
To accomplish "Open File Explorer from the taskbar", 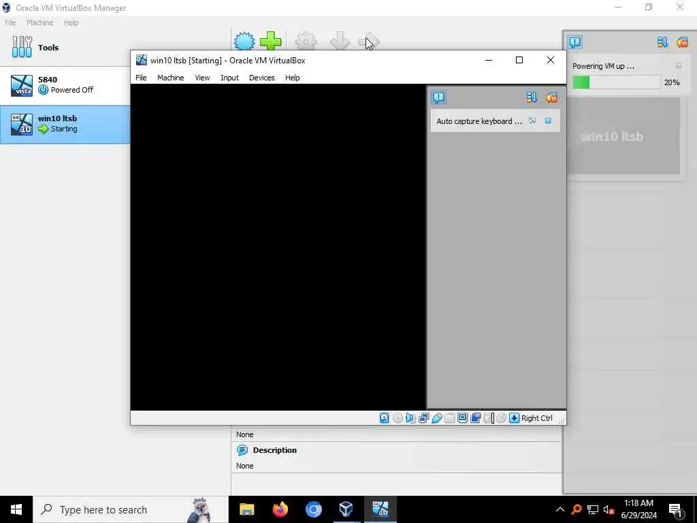I will [246, 509].
